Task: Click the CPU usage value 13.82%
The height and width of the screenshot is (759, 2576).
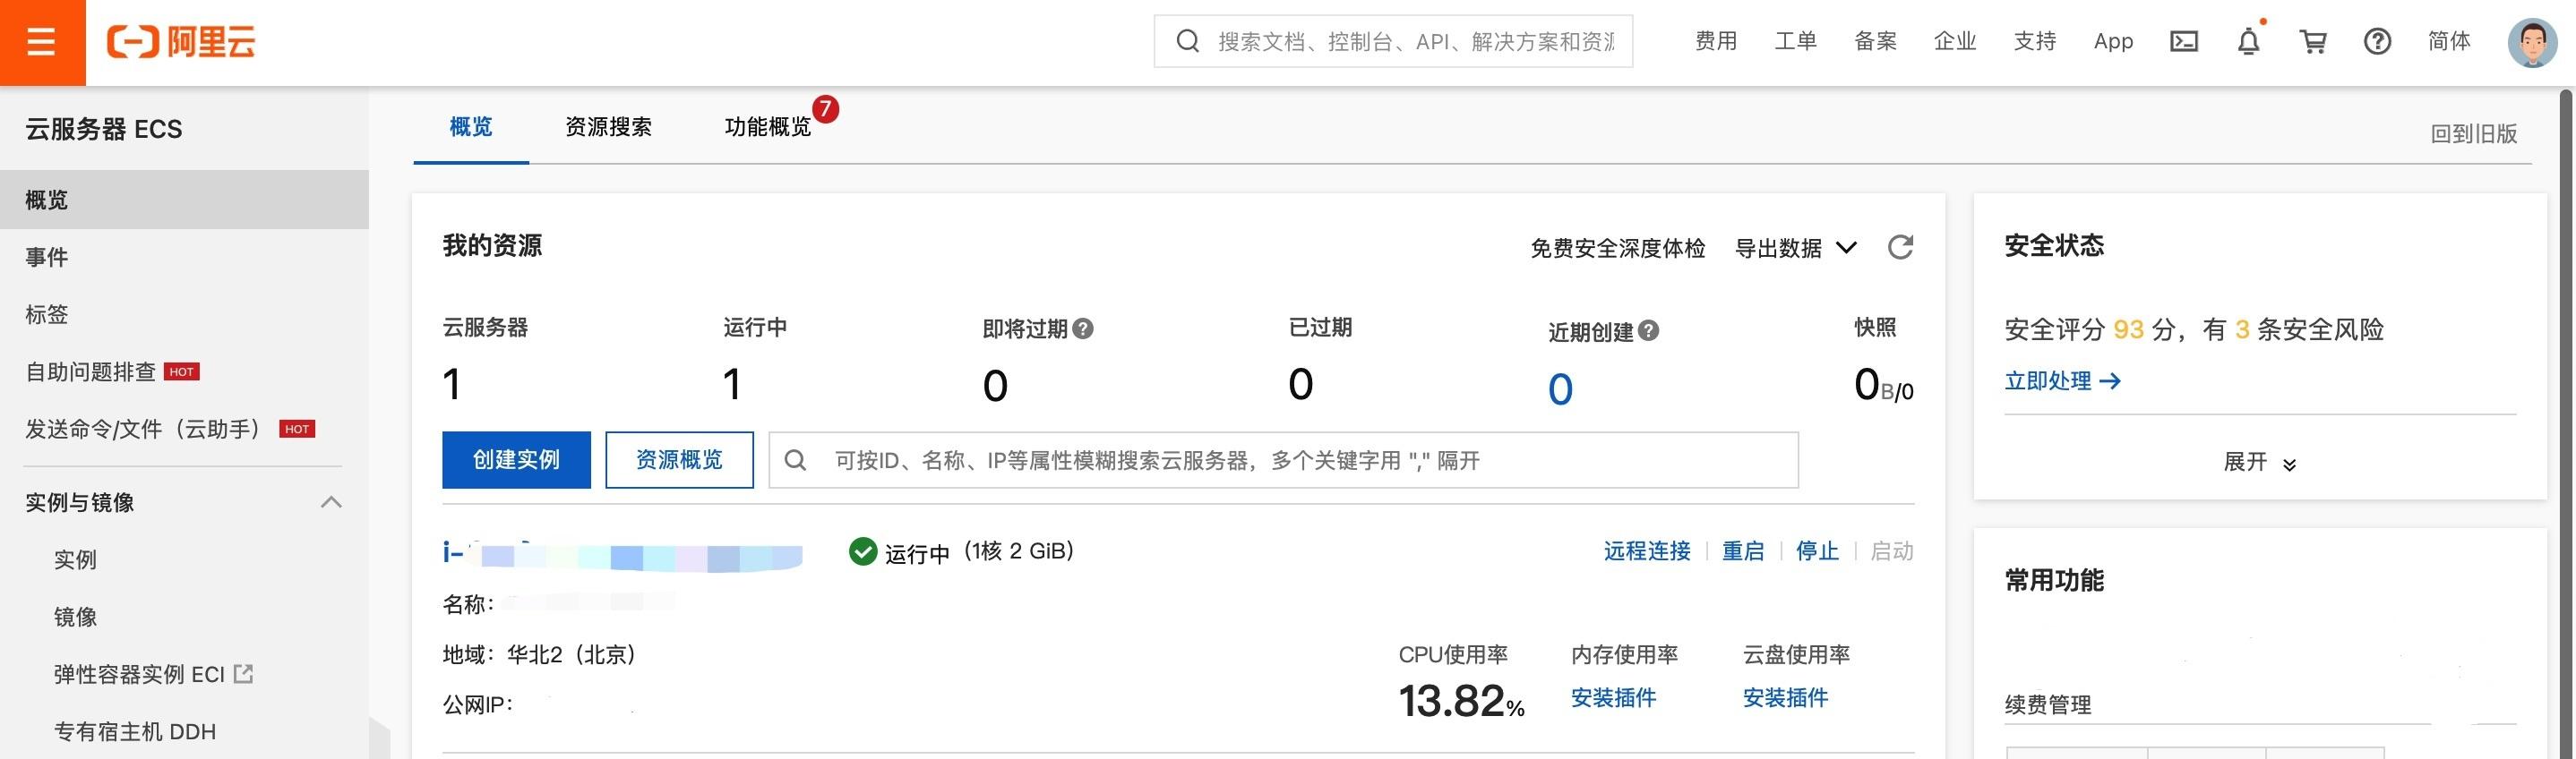Action: click(x=1461, y=701)
